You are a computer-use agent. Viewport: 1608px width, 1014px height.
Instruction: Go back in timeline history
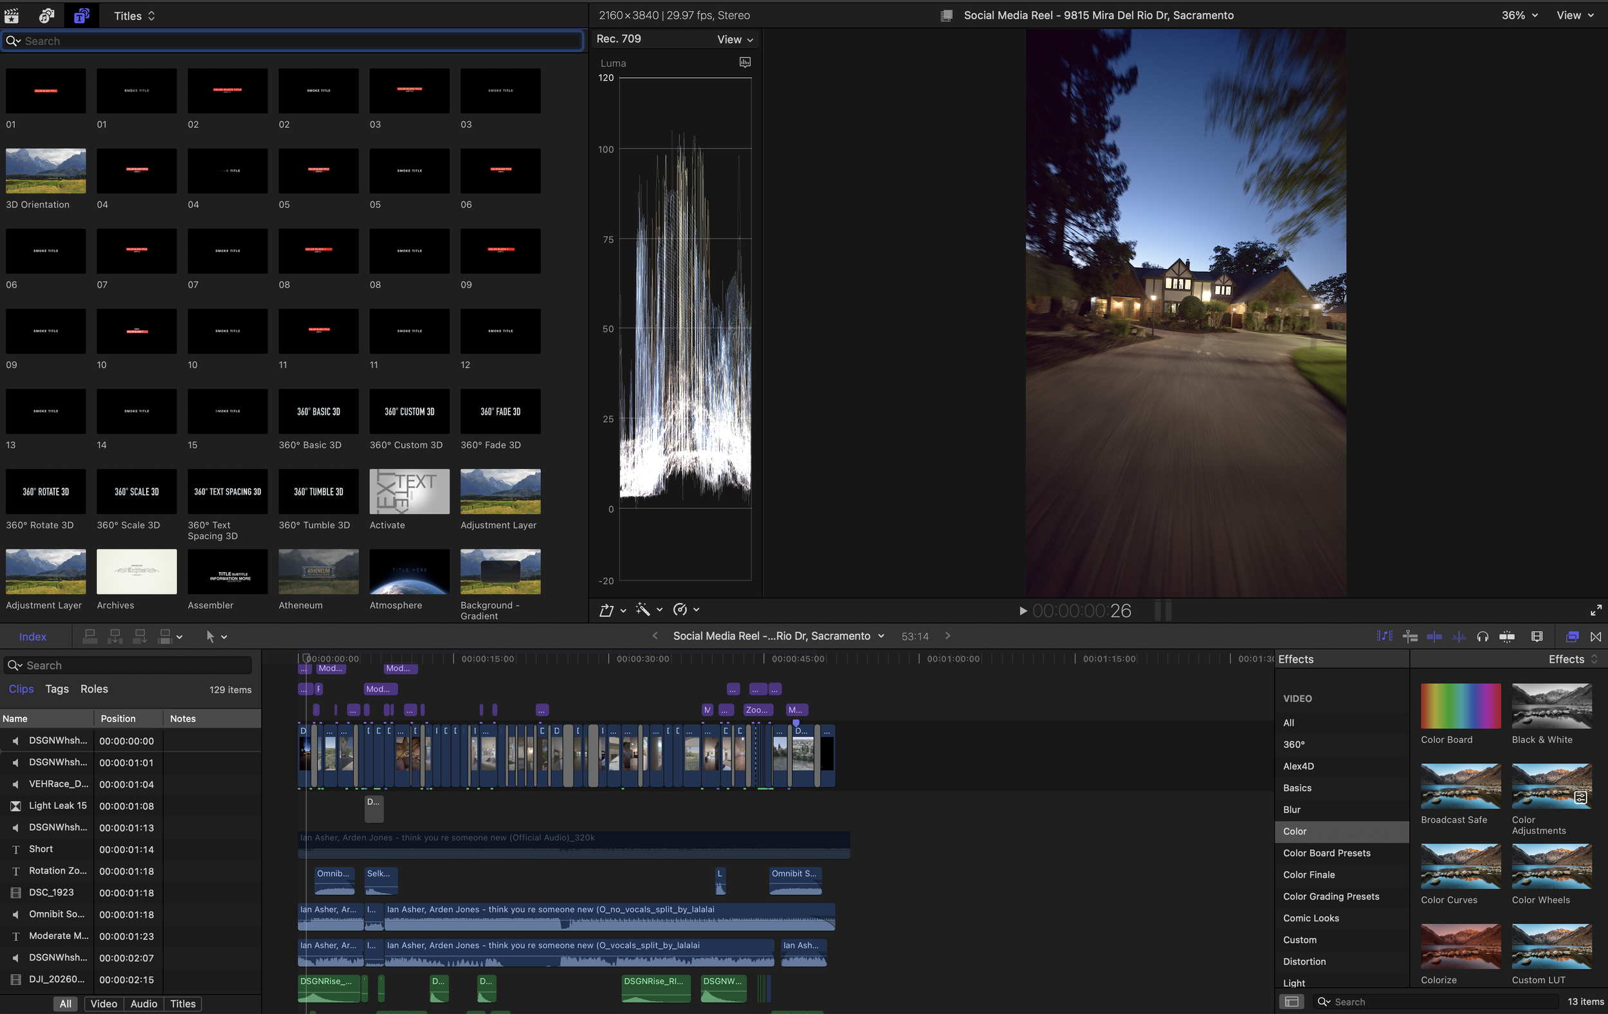[x=654, y=635]
